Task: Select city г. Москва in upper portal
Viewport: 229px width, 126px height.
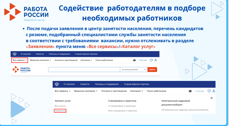Action: click(x=142, y=60)
